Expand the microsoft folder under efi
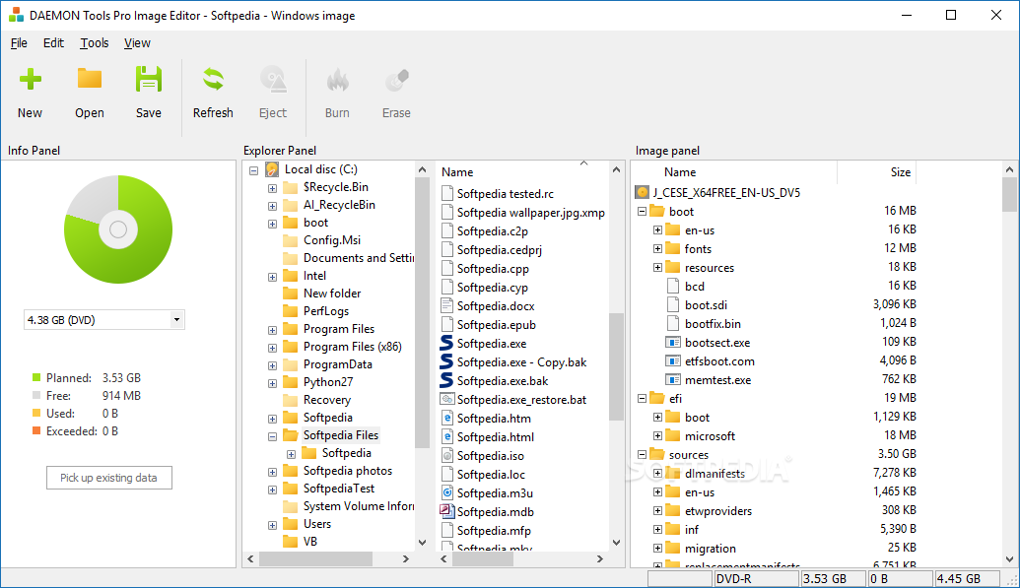This screenshot has width=1020, height=588. point(657,435)
